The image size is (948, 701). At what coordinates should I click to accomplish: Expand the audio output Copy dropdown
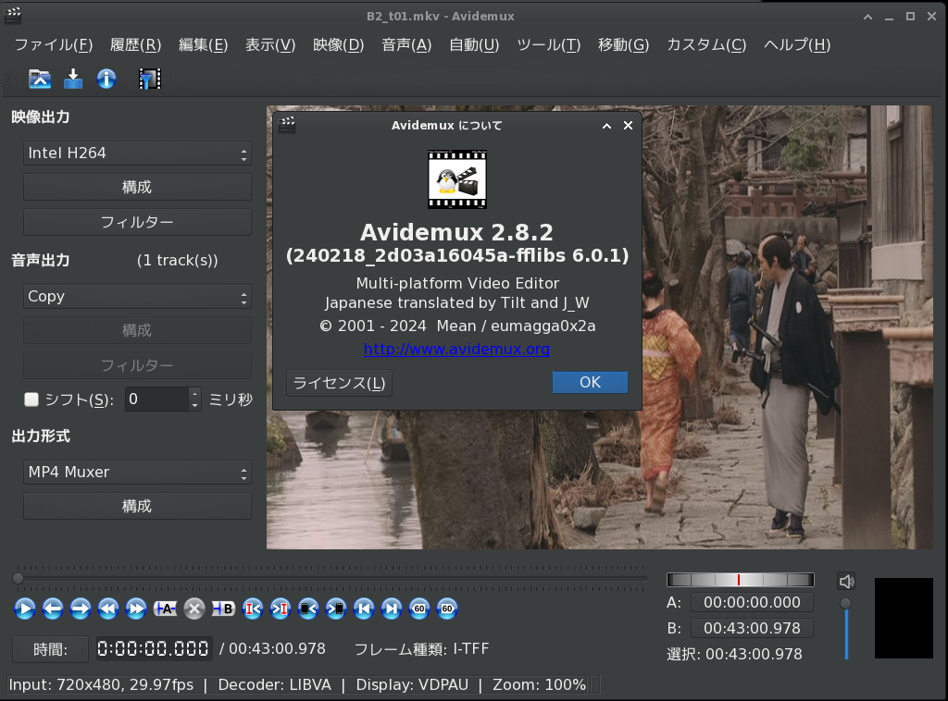pos(137,297)
